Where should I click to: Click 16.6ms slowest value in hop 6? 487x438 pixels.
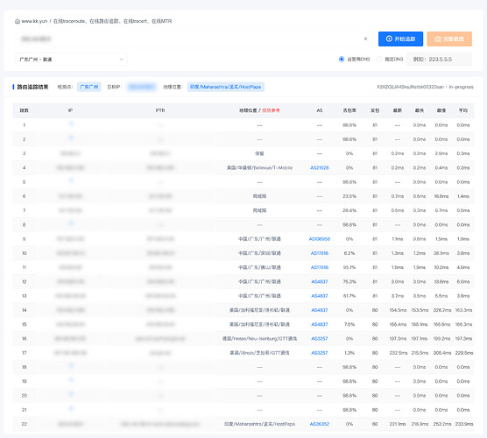point(441,196)
